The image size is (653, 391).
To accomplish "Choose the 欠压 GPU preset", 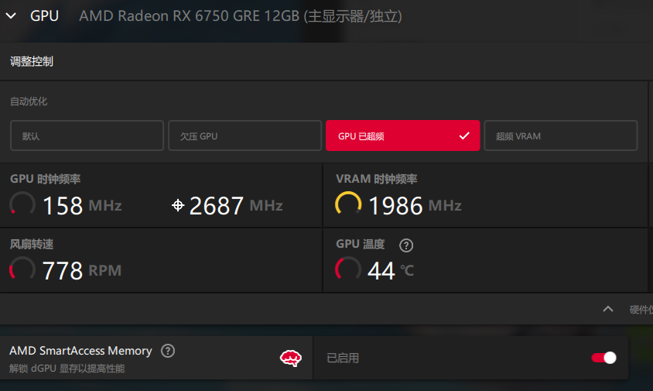I will (244, 135).
